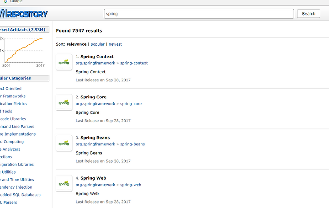Open the Spring Core result title

tap(93, 97)
